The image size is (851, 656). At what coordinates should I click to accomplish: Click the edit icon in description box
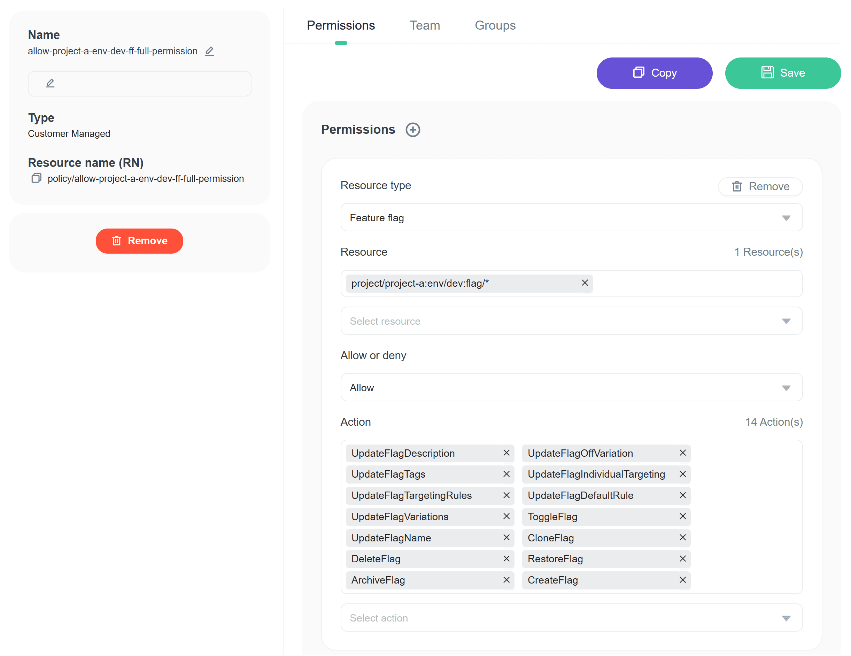coord(50,83)
